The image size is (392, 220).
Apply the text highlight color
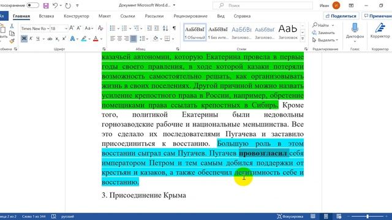click(x=84, y=38)
